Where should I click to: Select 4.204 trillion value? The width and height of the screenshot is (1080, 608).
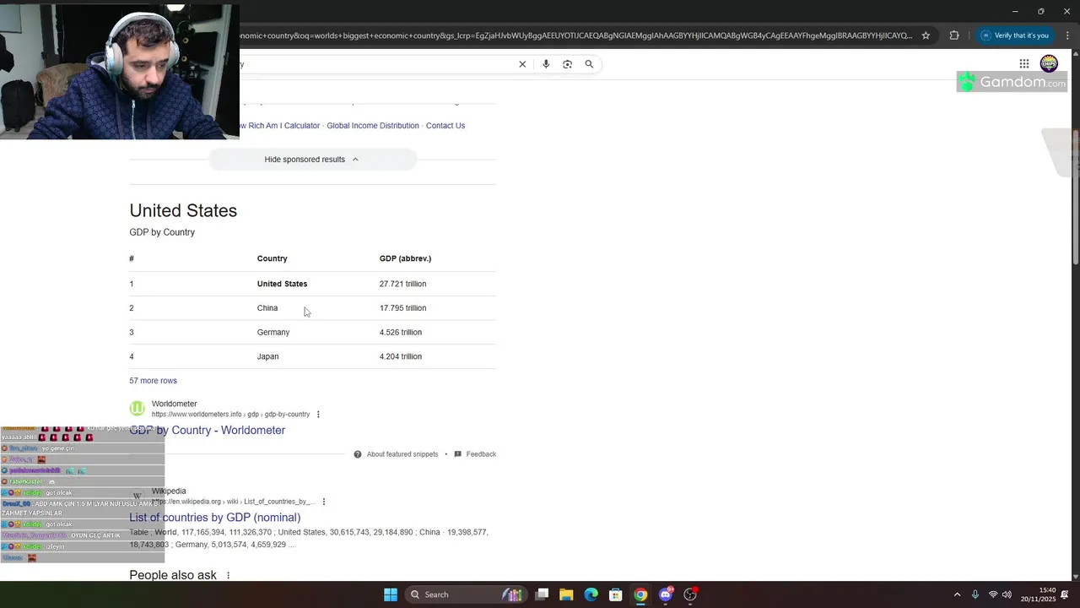click(x=401, y=356)
